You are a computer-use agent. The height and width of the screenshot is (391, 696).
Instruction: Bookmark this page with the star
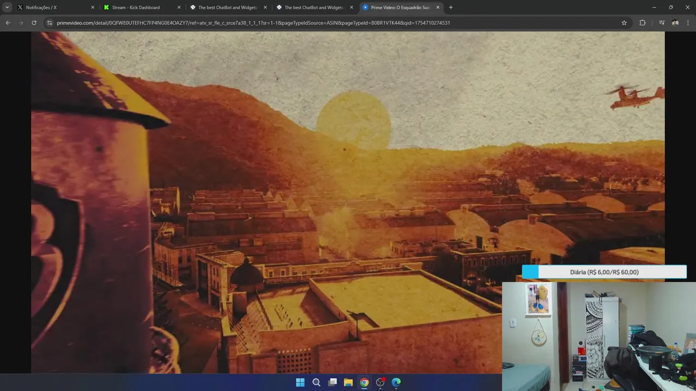[x=624, y=23]
